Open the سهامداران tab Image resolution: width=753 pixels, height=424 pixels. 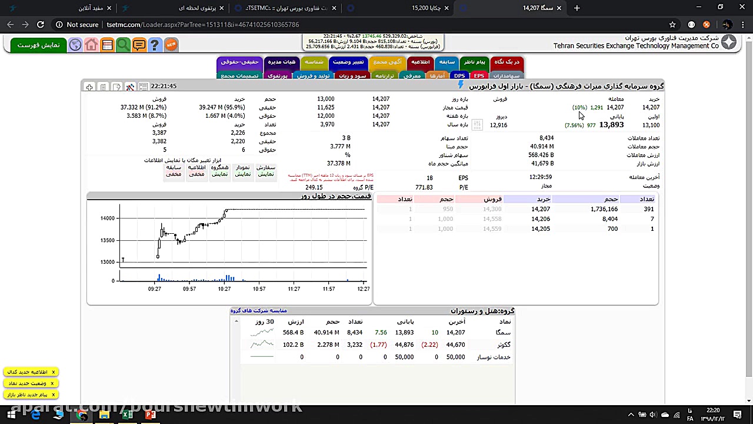507,75
